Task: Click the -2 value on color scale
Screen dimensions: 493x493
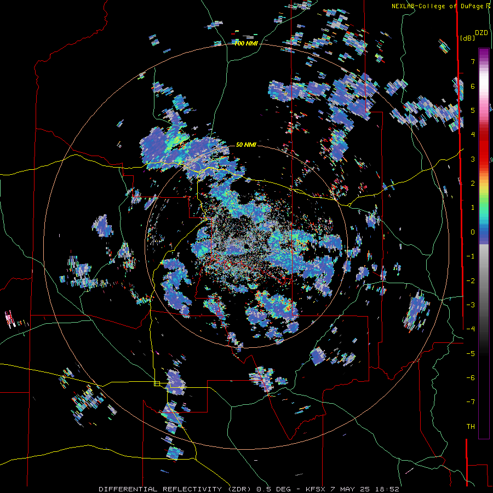Action: pyautogui.click(x=471, y=281)
